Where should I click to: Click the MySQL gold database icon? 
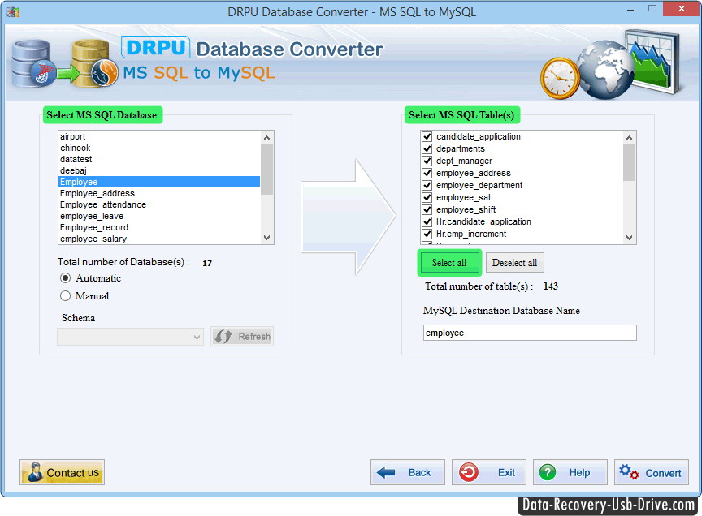tap(95, 63)
